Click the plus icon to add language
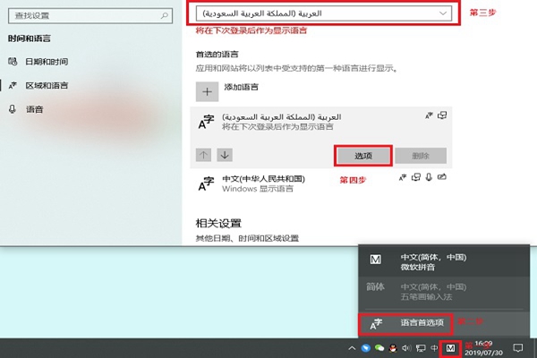The height and width of the screenshot is (358, 537). click(x=207, y=92)
